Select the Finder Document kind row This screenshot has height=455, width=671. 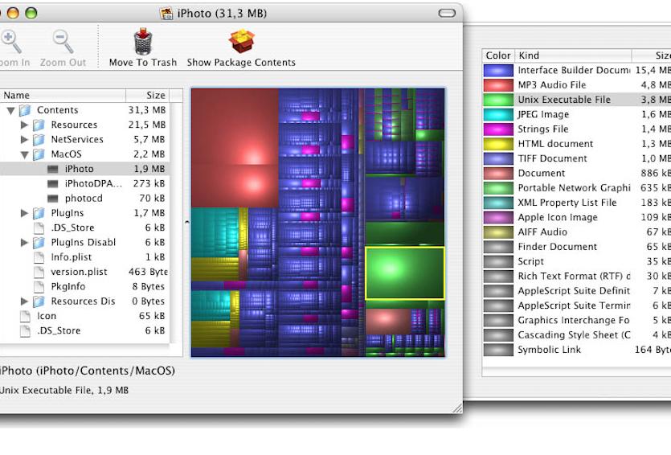pos(576,247)
